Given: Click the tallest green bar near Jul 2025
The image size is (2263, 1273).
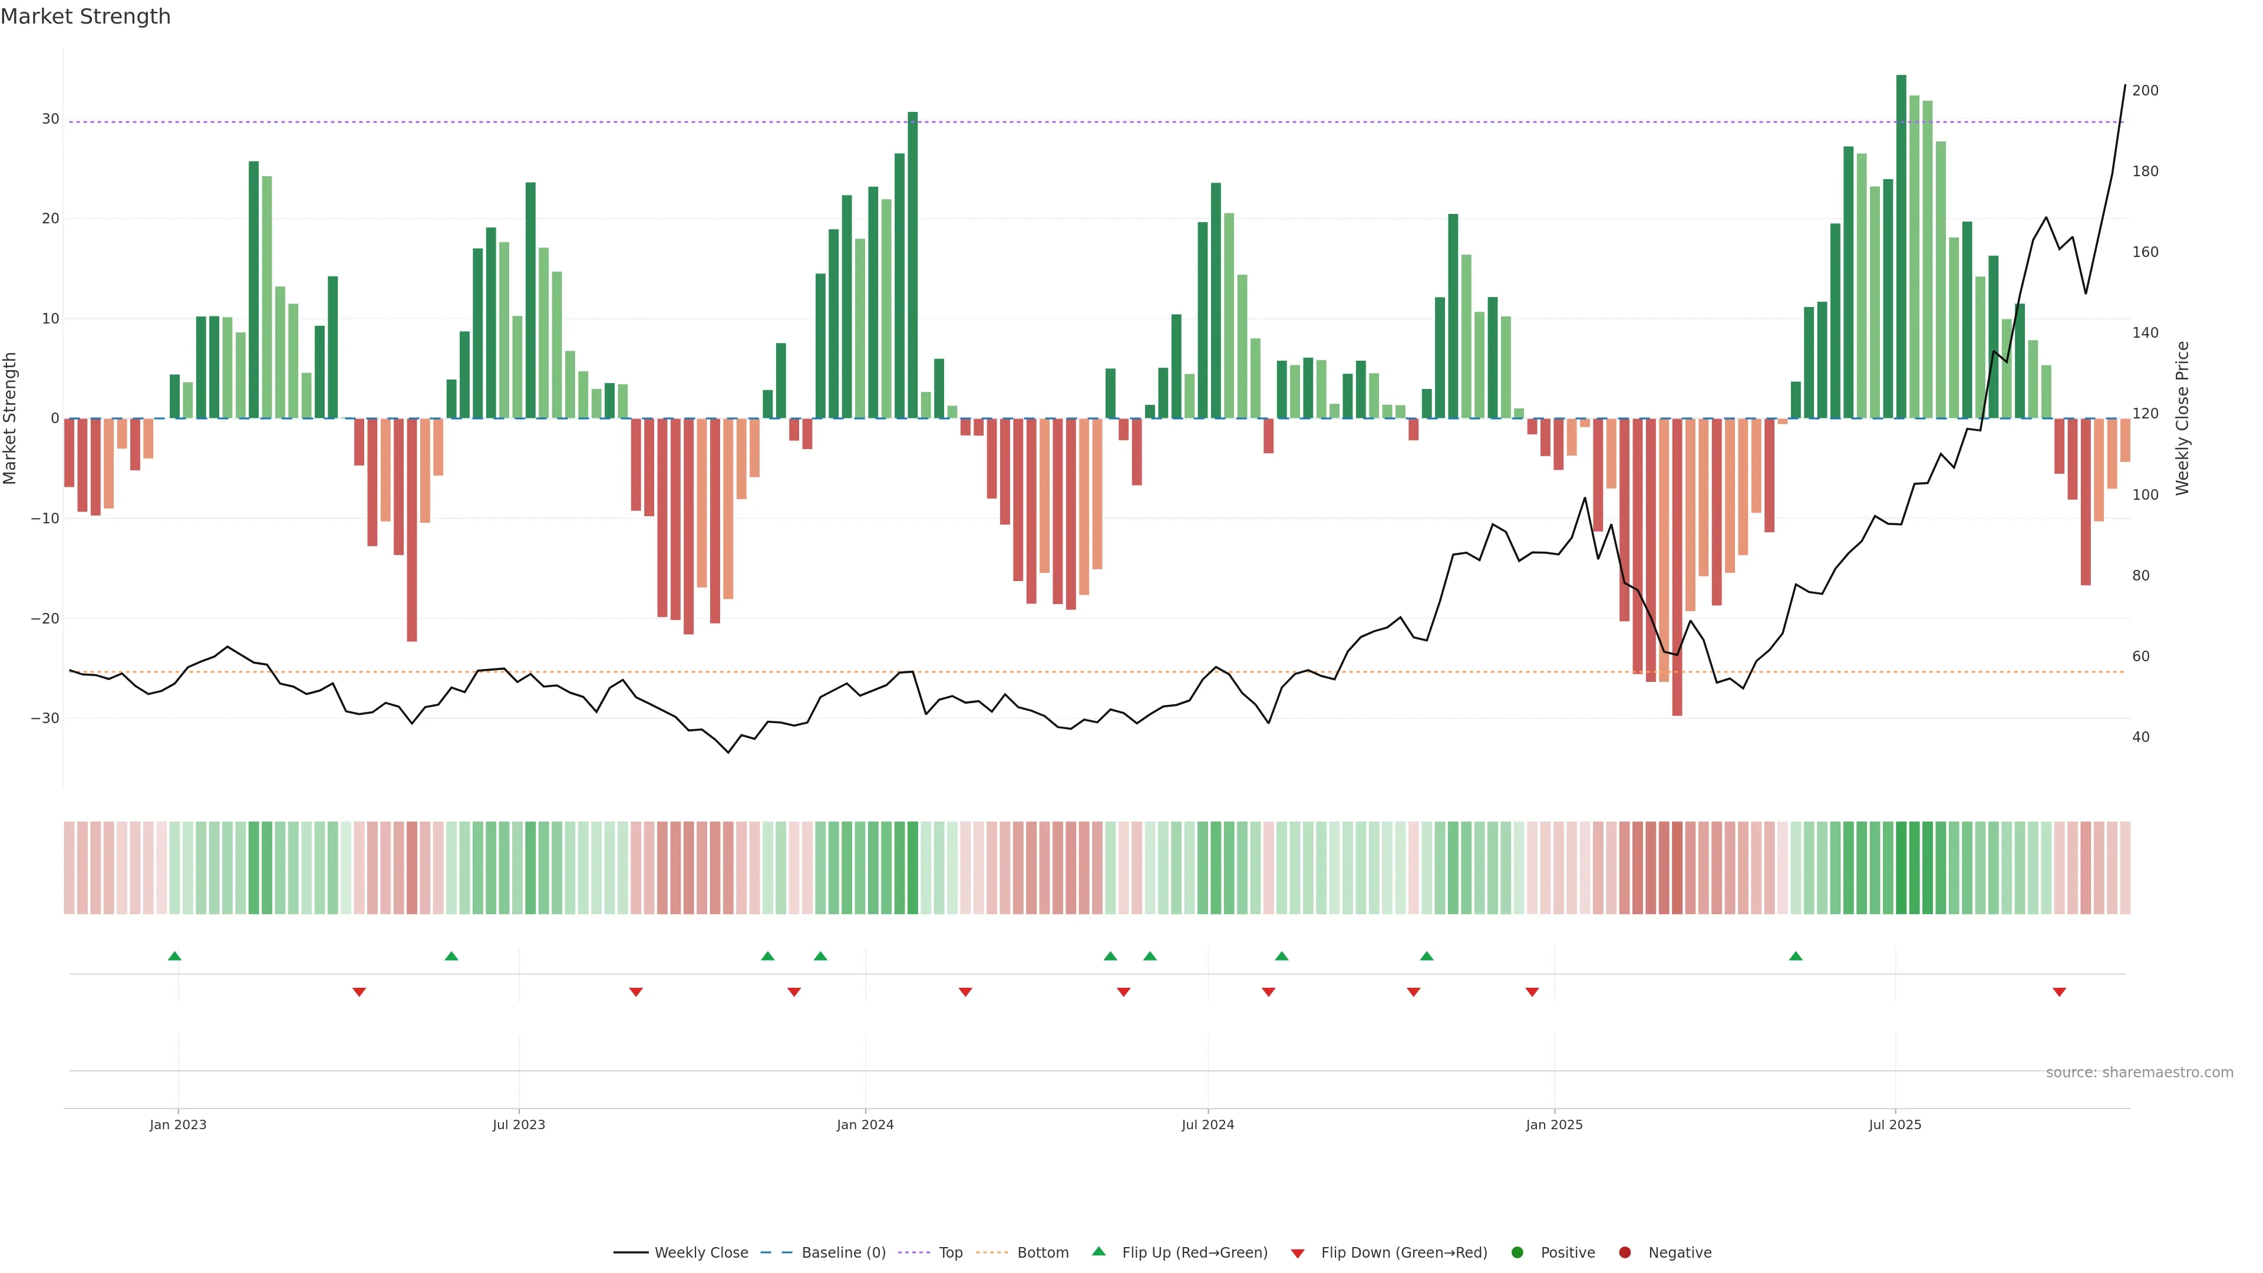Looking at the screenshot, I should tap(1901, 246).
